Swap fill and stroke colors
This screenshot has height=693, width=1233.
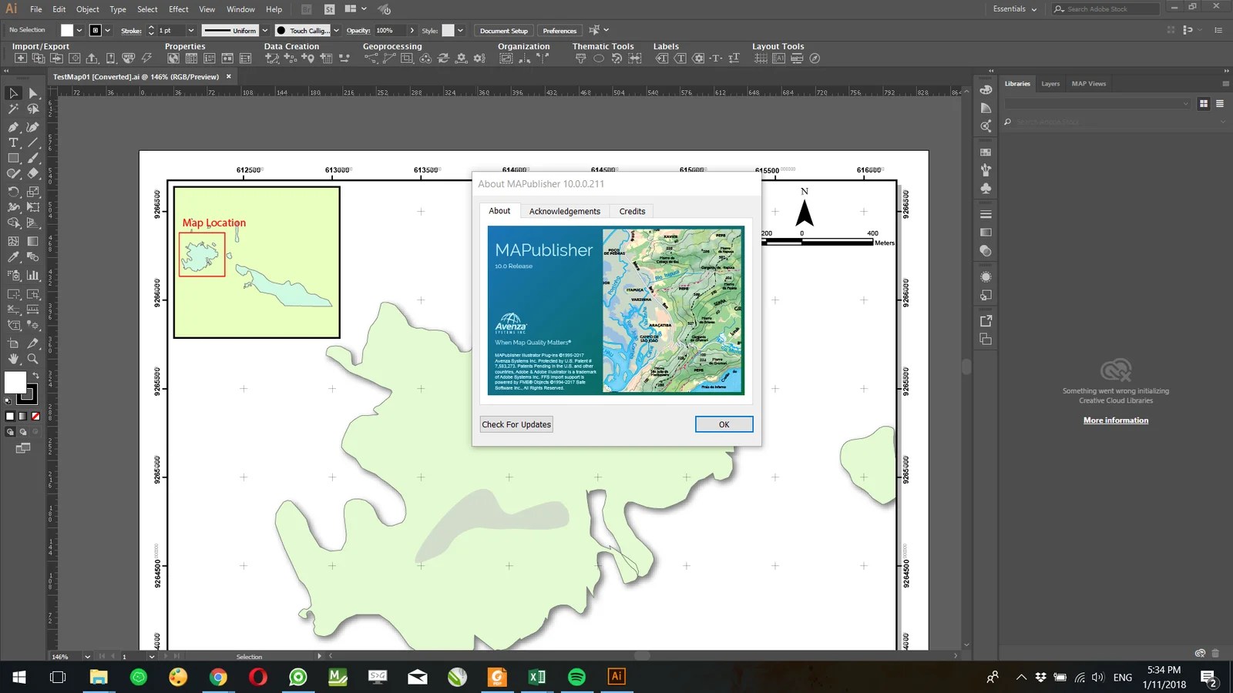coord(35,376)
